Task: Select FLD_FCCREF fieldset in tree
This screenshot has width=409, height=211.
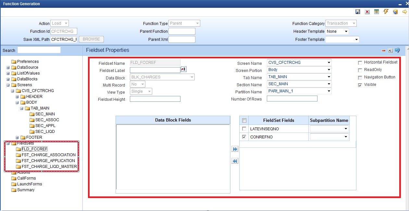Action: click(x=34, y=149)
